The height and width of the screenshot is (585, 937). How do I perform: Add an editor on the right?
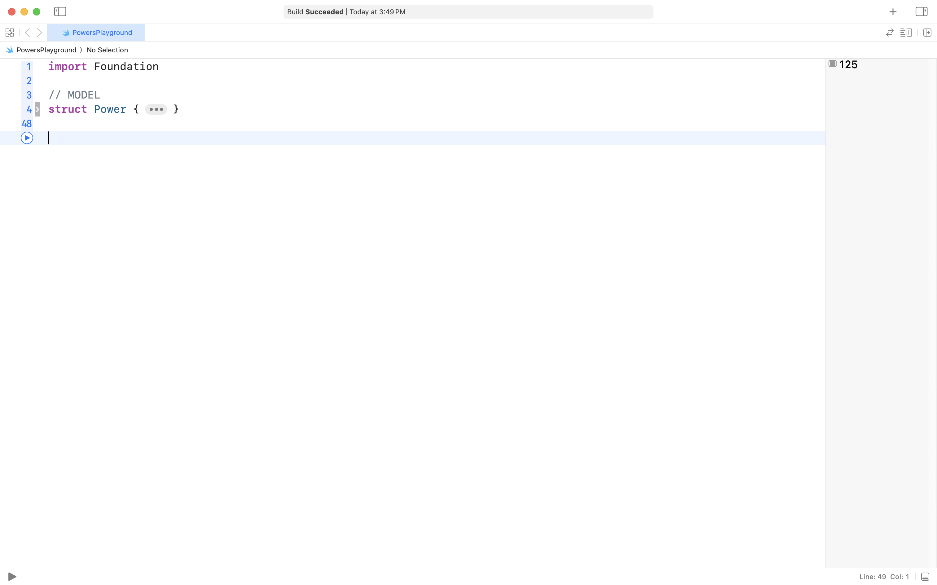click(x=927, y=33)
